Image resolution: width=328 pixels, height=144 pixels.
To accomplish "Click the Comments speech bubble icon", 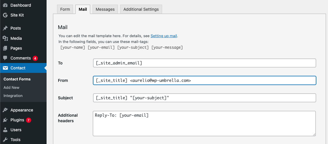I will click(5, 58).
